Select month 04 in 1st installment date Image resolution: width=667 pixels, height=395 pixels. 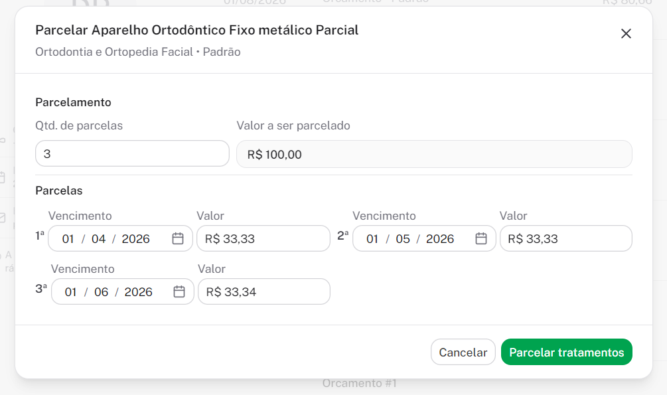99,239
